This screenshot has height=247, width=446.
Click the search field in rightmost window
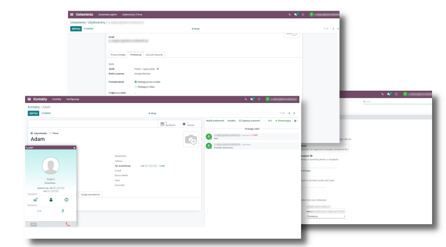click(397, 102)
